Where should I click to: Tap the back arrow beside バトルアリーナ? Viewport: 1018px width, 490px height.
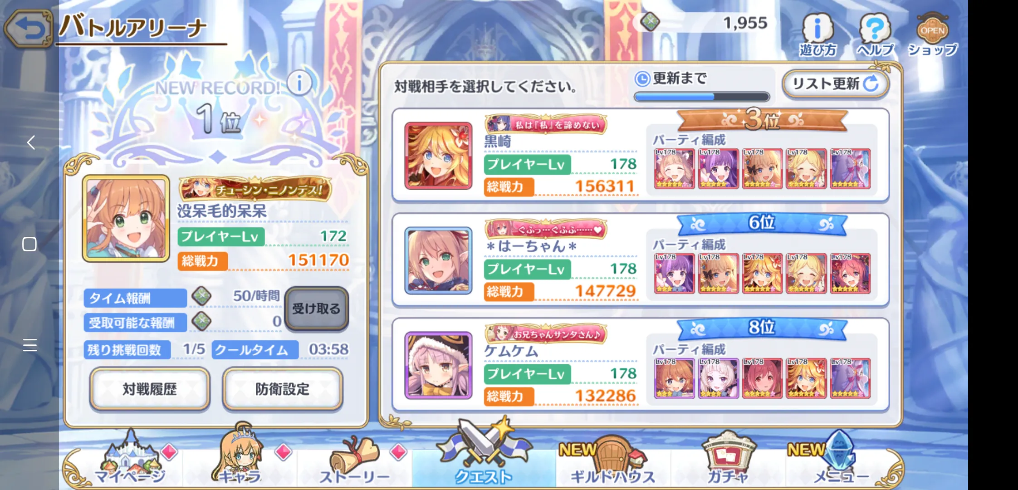[29, 29]
